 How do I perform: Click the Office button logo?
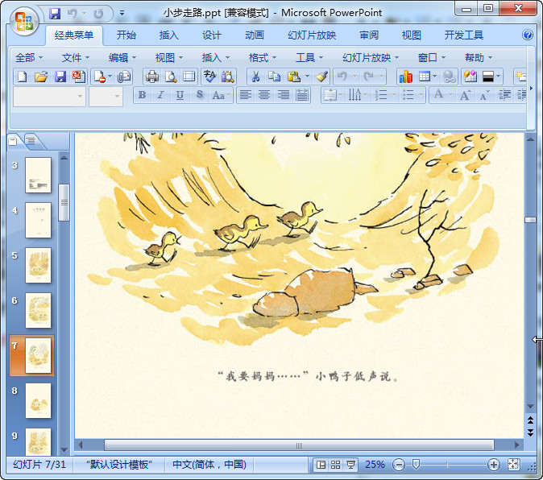24,22
